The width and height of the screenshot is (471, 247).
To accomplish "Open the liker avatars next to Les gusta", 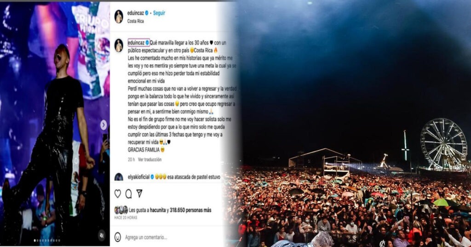I will click(x=121, y=210).
